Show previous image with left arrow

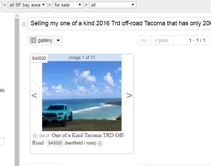(x=35, y=96)
